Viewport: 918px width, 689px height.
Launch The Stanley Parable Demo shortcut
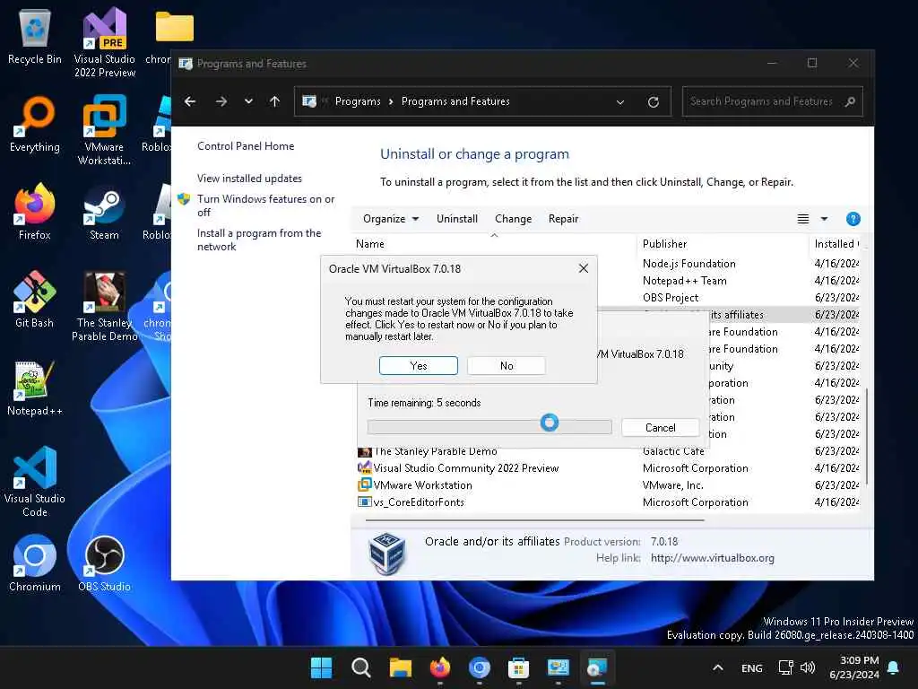(105, 306)
